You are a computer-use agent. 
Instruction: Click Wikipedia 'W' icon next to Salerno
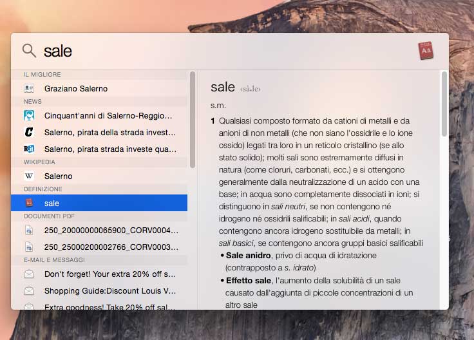[x=29, y=176]
